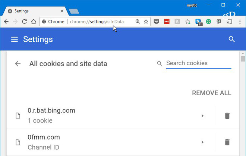Open the green Grammarly extension

[209, 22]
